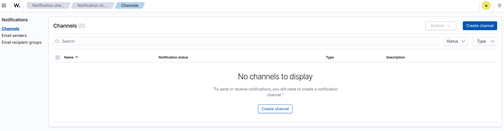The image size is (504, 131).
Task: Click the Name sort ascending arrow
Action: [77, 57]
